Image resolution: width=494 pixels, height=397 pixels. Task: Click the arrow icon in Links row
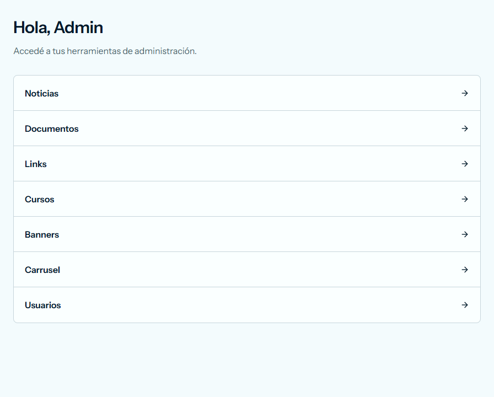(x=465, y=164)
